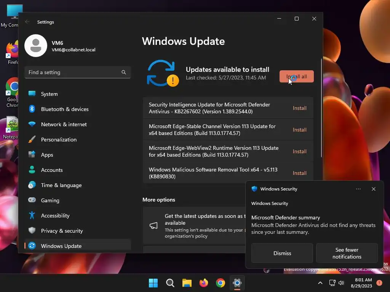Click the search magnifier in Find a setting
Image resolution: width=390 pixels, height=292 pixels.
tap(124, 72)
